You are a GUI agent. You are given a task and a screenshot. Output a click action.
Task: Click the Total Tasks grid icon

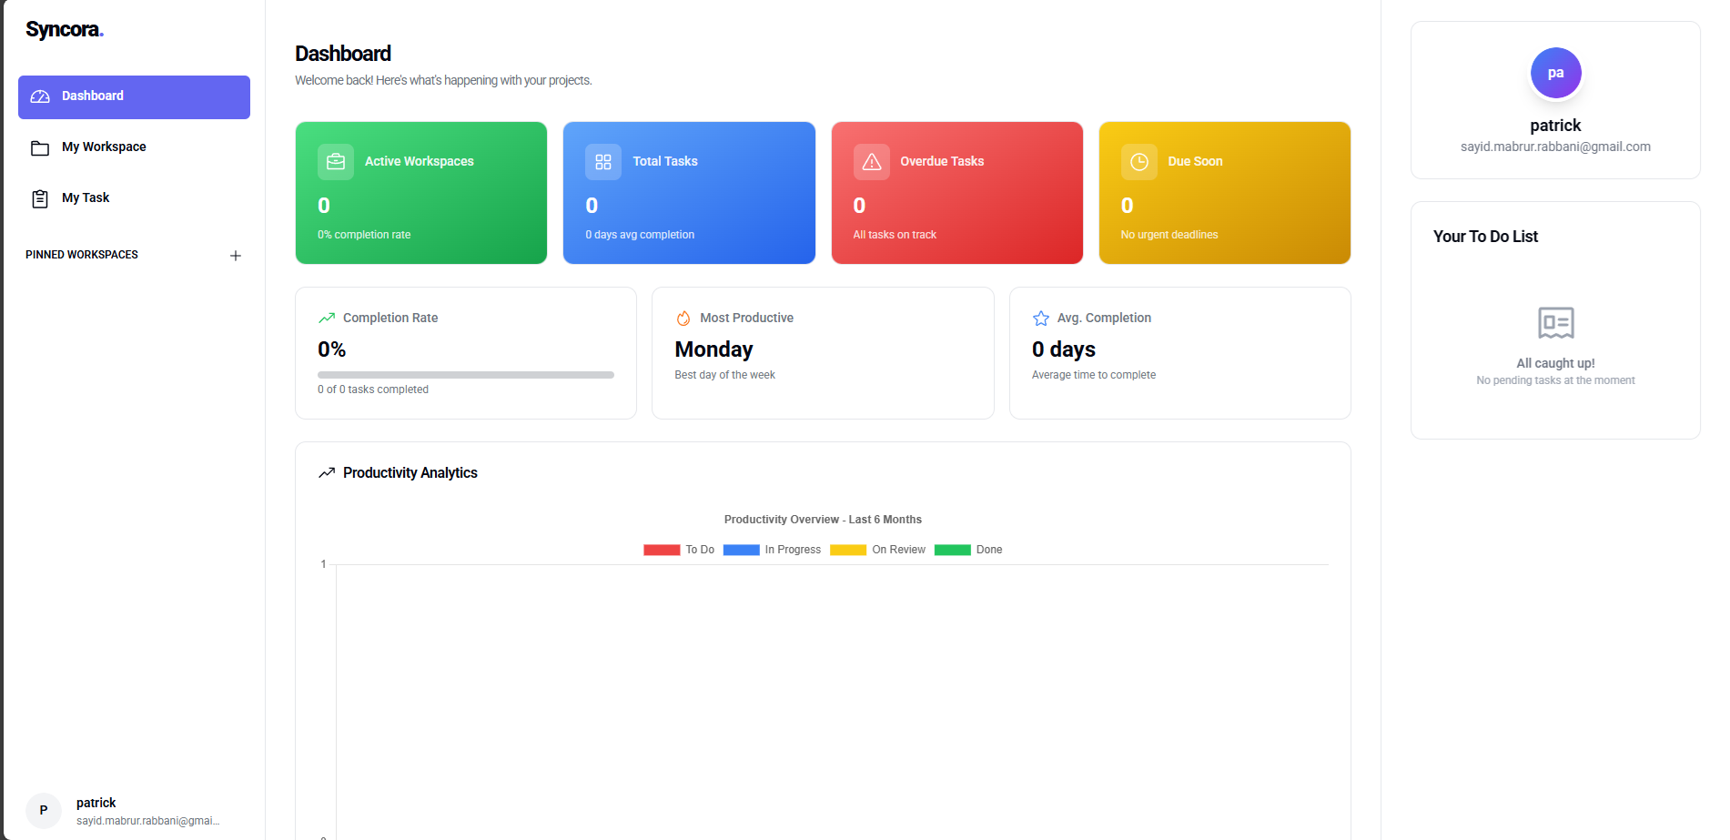pos(603,162)
